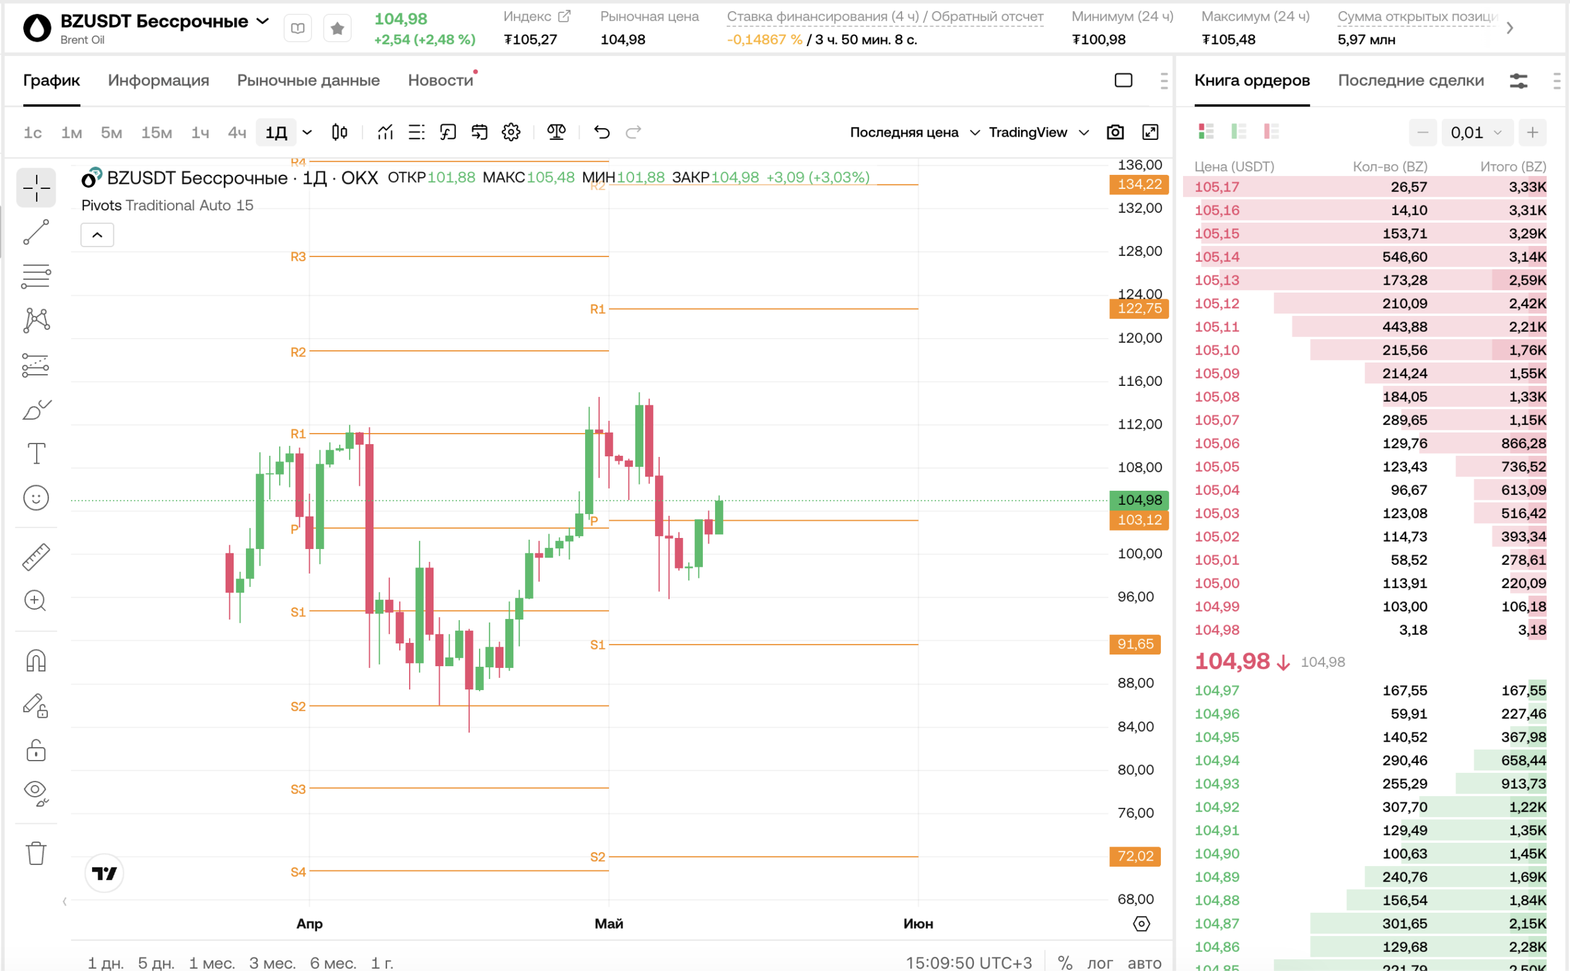Collapse the drawing toolbar arrow

pyautogui.click(x=65, y=902)
